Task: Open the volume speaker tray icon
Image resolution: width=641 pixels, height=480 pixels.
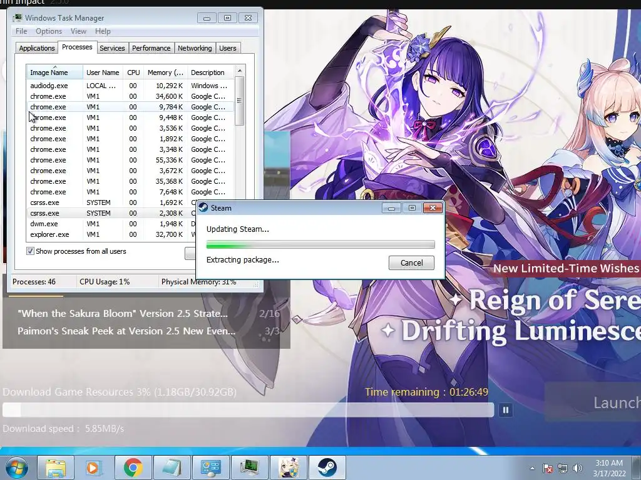Action: click(x=578, y=468)
